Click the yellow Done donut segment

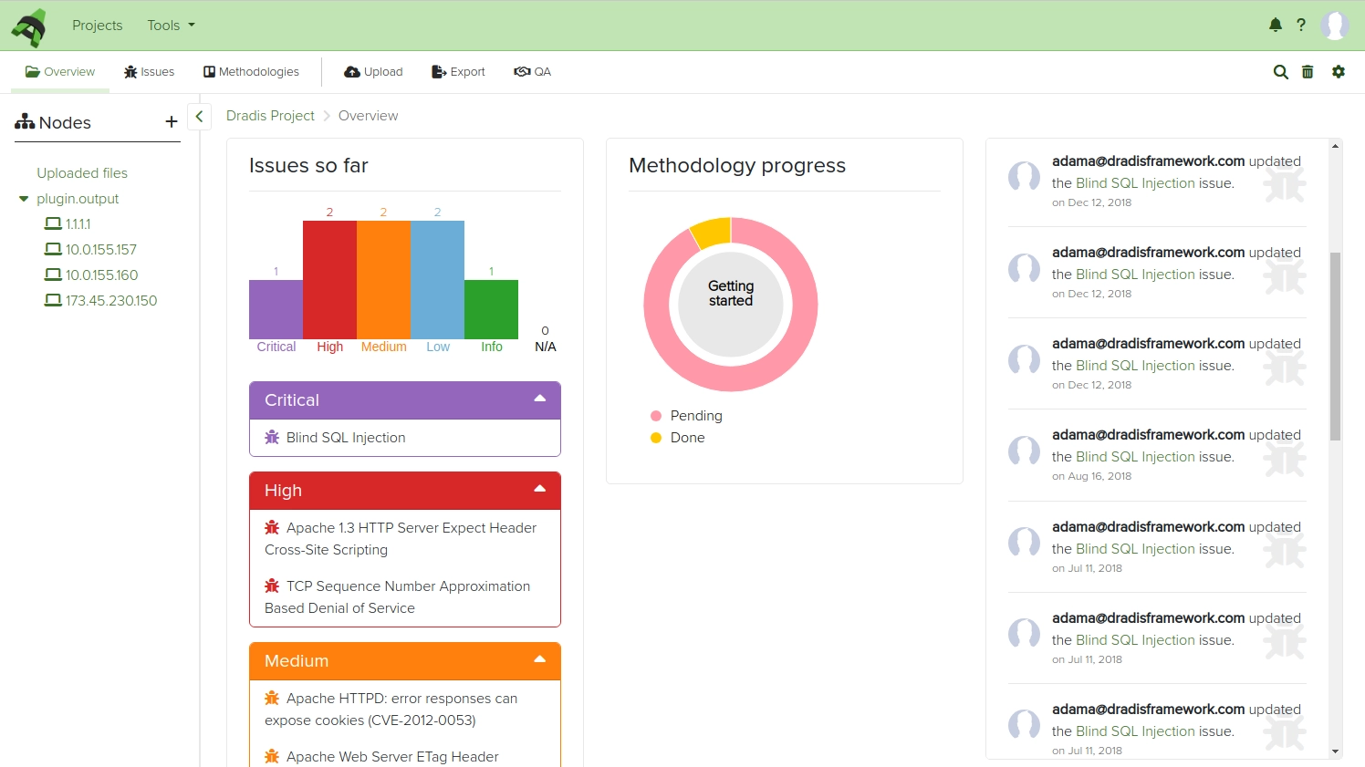coord(713,232)
